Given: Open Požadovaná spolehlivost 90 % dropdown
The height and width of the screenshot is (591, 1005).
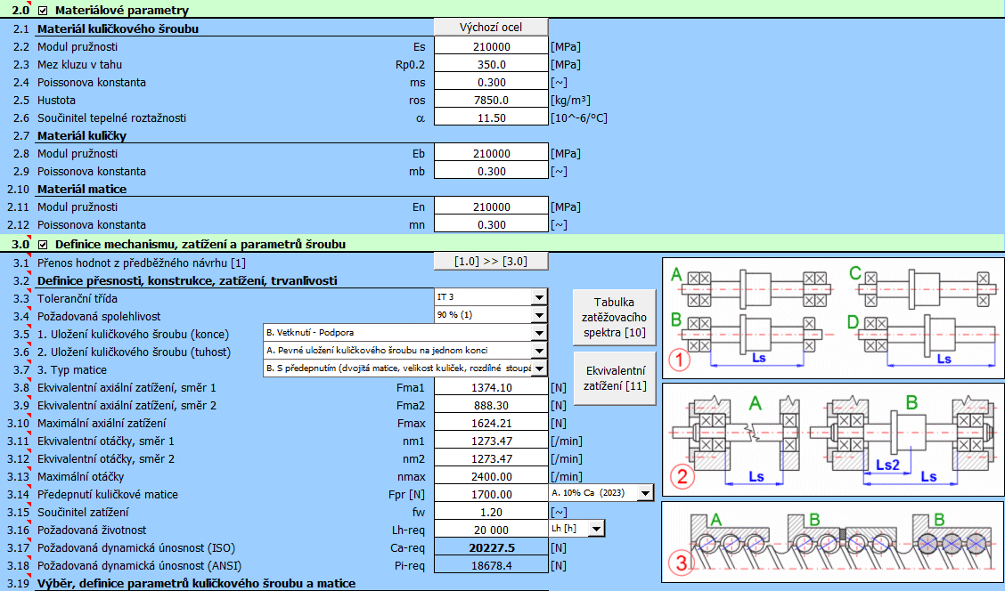Looking at the screenshot, I should click(x=539, y=315).
